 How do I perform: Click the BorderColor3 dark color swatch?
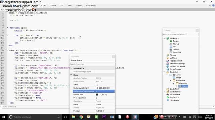click(97, 95)
